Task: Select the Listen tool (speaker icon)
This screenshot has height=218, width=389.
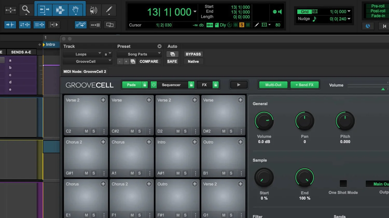Action: (93, 10)
